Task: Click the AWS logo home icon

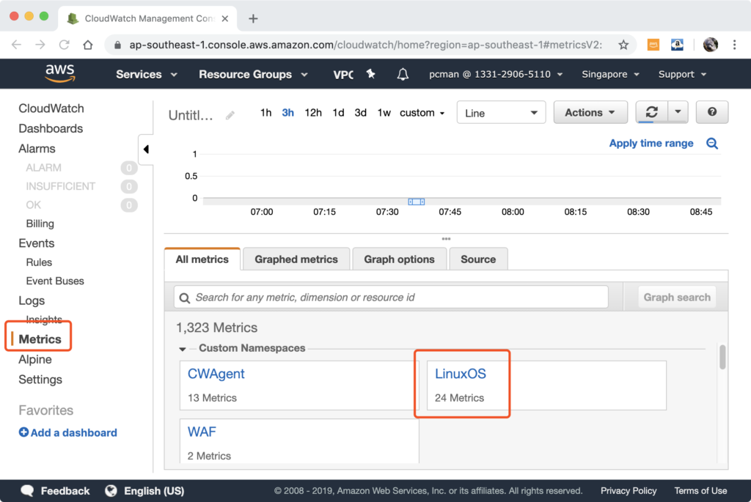Action: 60,74
